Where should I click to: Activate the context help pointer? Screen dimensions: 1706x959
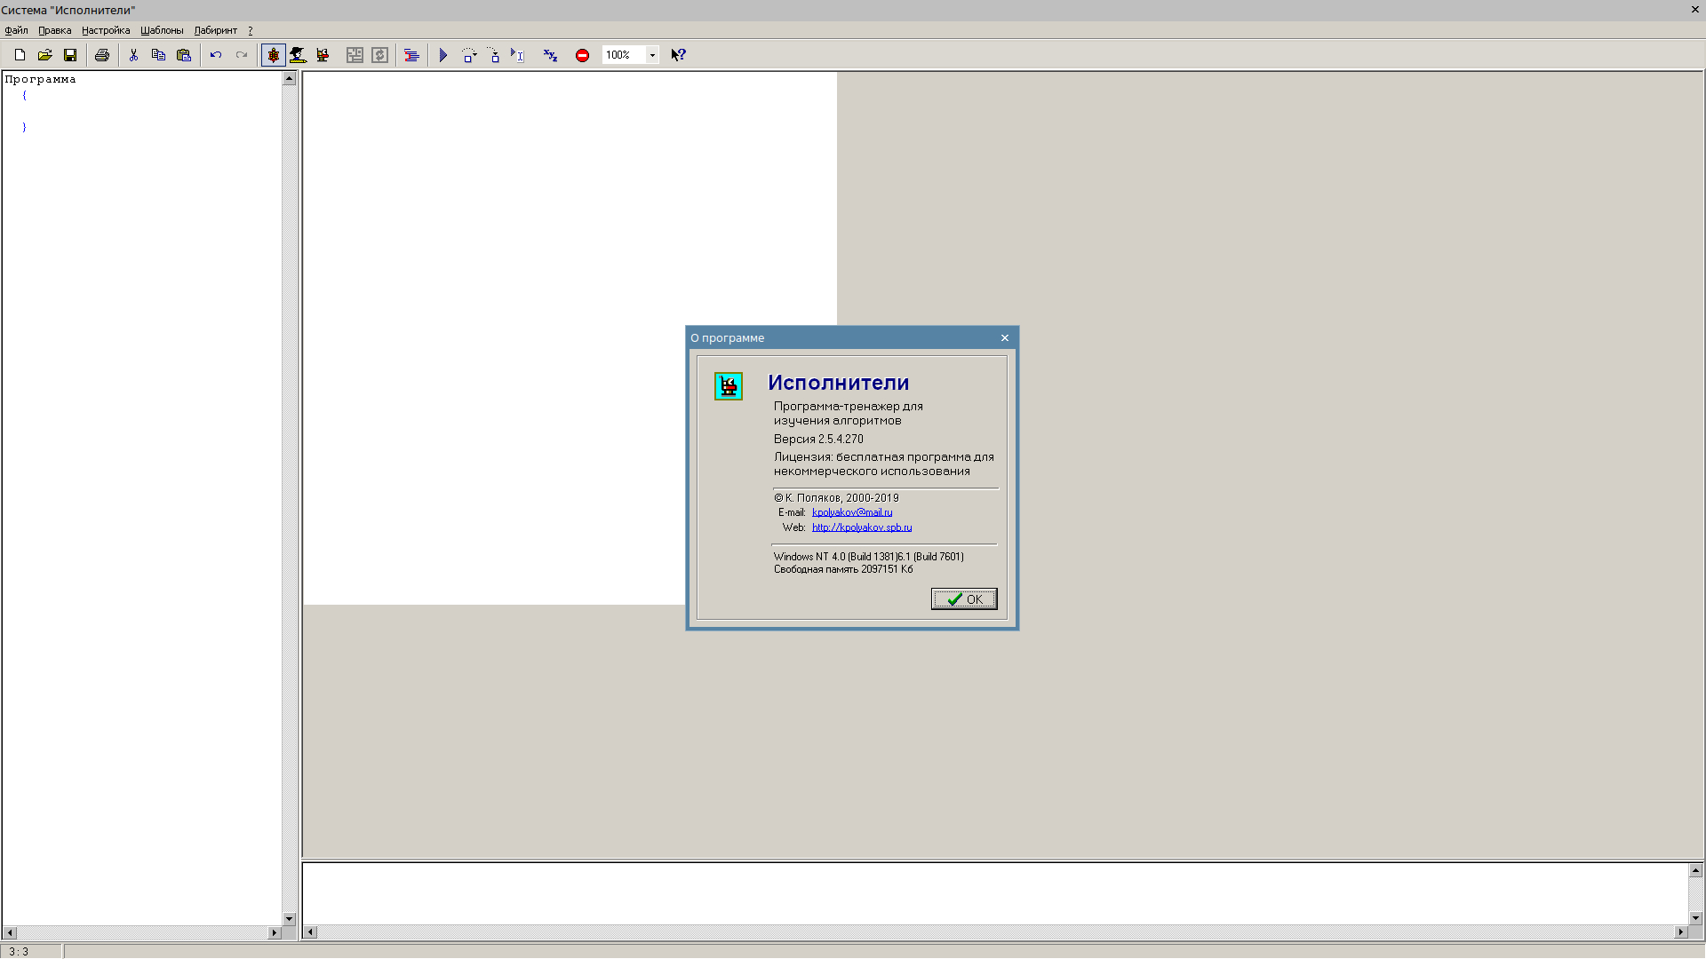pyautogui.click(x=678, y=55)
